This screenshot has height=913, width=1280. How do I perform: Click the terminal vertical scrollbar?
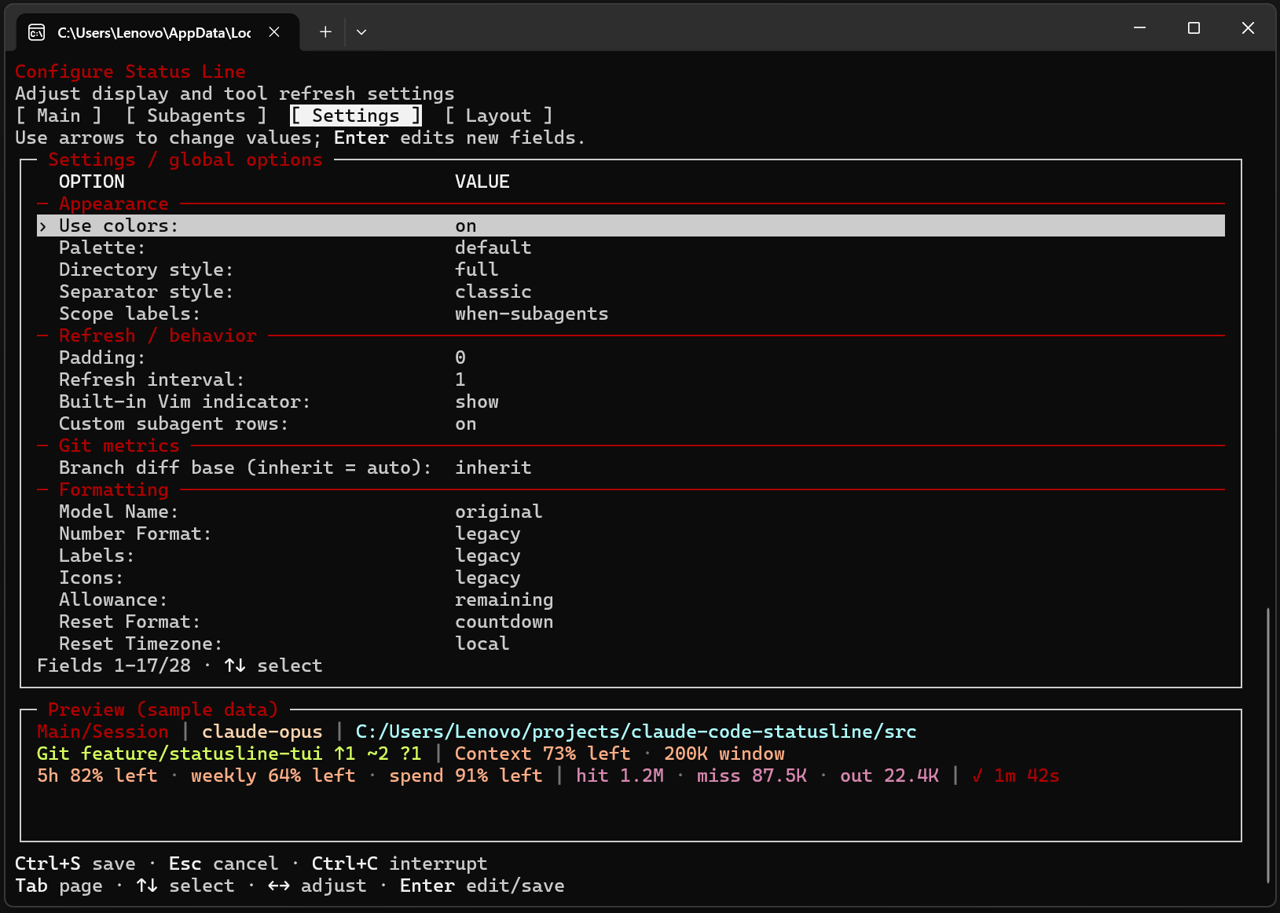click(1267, 745)
